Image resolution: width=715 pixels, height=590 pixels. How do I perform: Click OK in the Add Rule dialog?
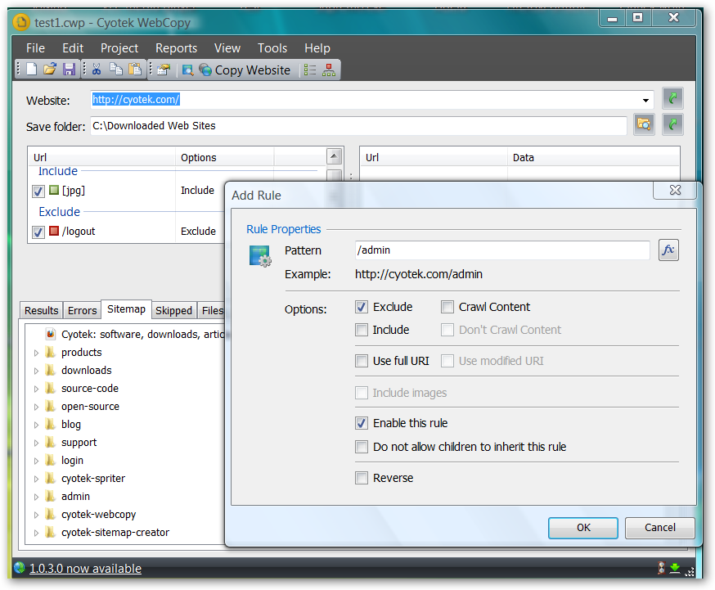click(x=583, y=528)
